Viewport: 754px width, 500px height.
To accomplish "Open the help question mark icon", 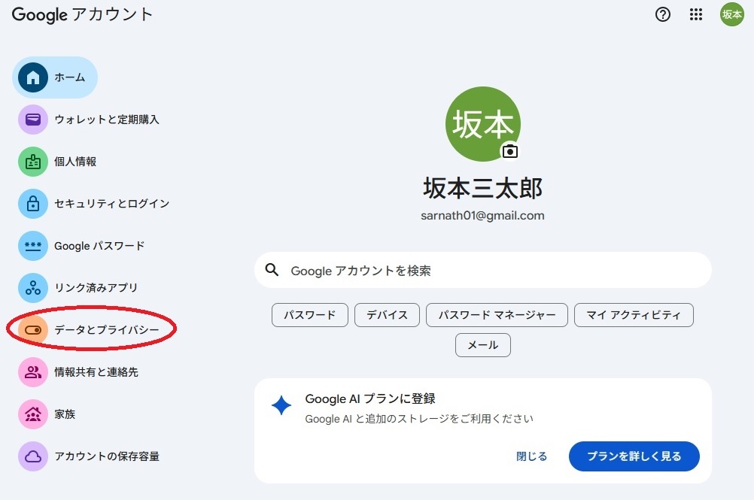I will coord(663,14).
